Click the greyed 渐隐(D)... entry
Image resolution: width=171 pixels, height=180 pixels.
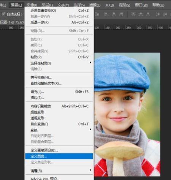[59, 31]
